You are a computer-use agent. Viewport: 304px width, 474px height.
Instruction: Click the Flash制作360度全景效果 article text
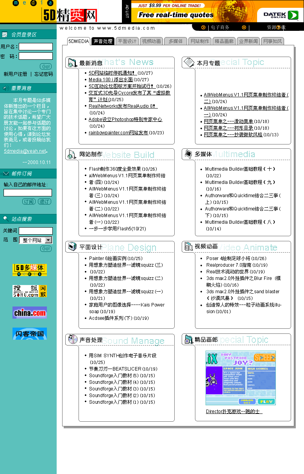pyautogui.click(x=115, y=169)
